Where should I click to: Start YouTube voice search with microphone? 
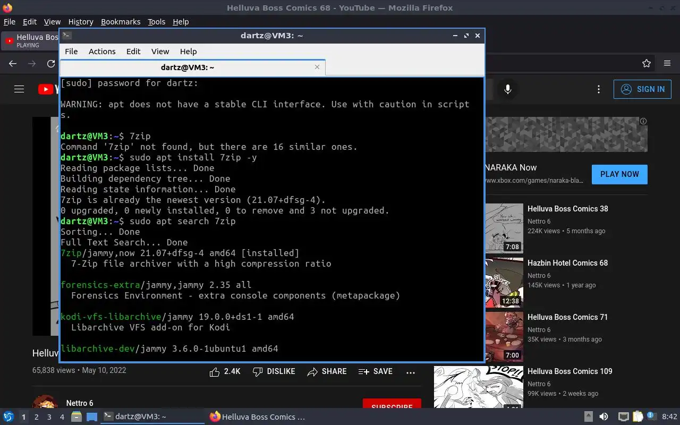[508, 89]
